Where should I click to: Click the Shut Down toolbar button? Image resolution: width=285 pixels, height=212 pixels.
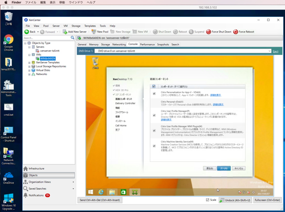point(162,32)
